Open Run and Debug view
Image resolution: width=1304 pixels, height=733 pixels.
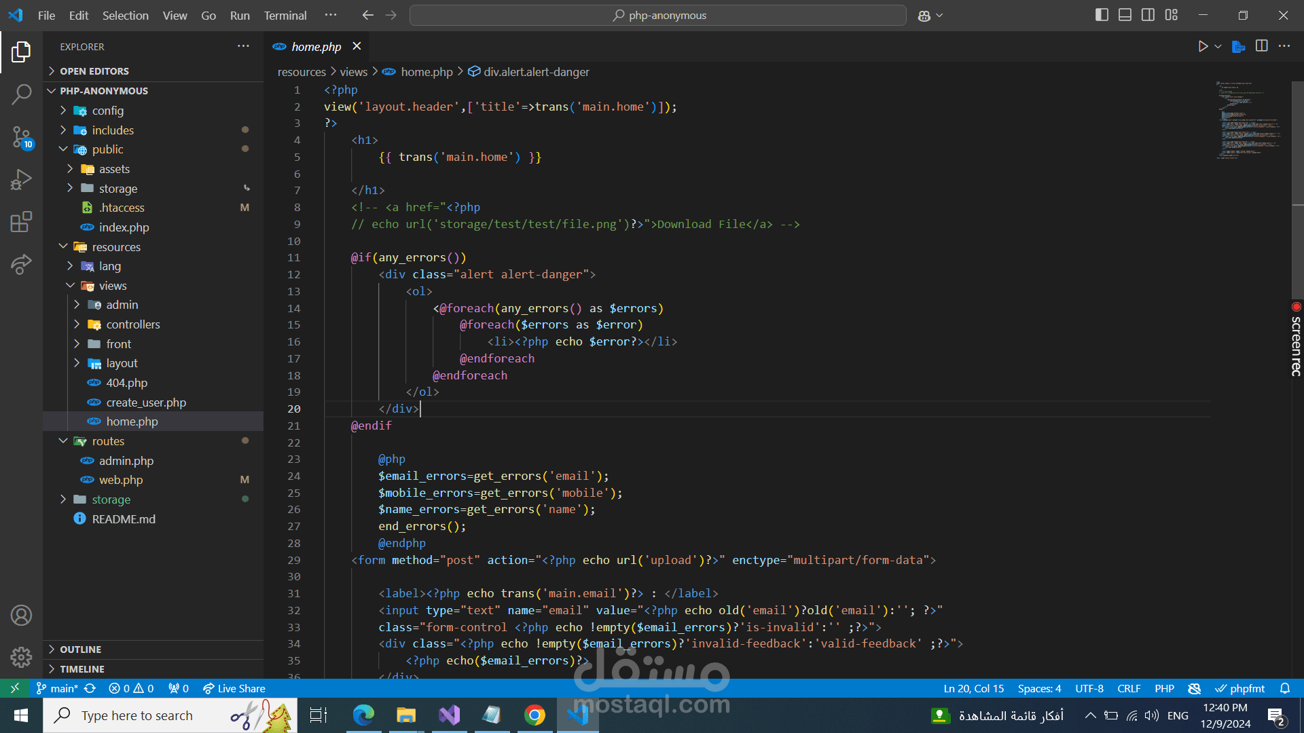click(21, 180)
